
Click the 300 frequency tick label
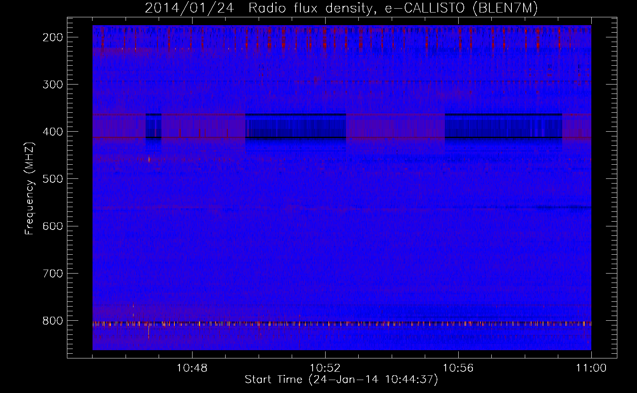pos(53,84)
